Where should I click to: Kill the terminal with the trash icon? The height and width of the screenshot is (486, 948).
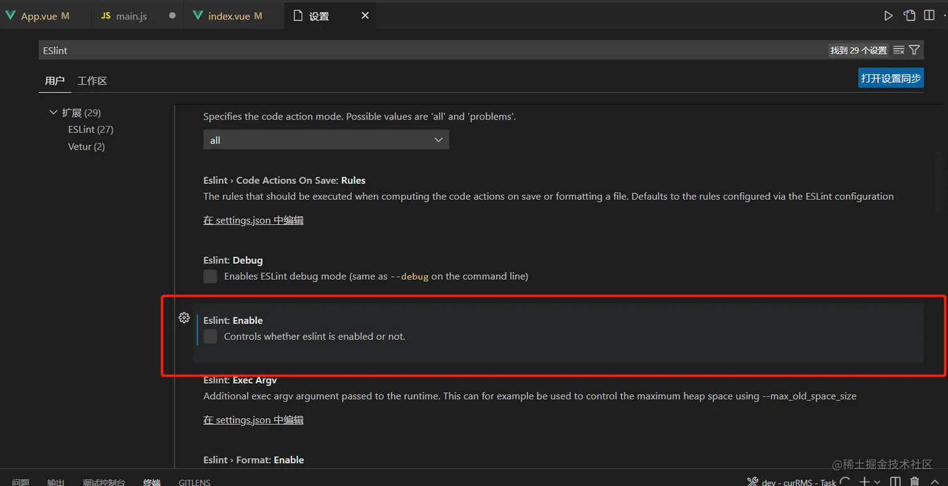915,482
